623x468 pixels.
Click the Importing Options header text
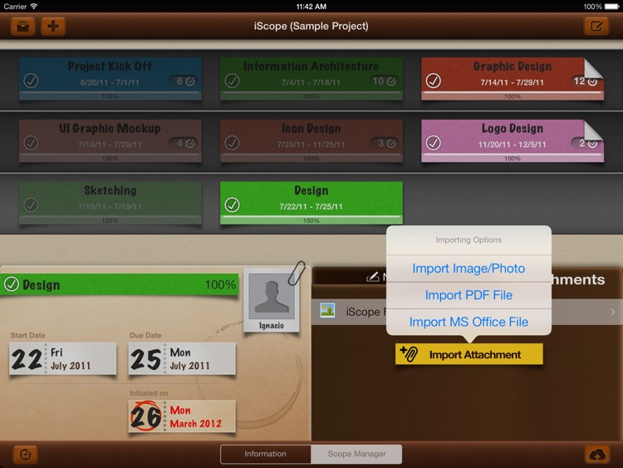click(468, 239)
